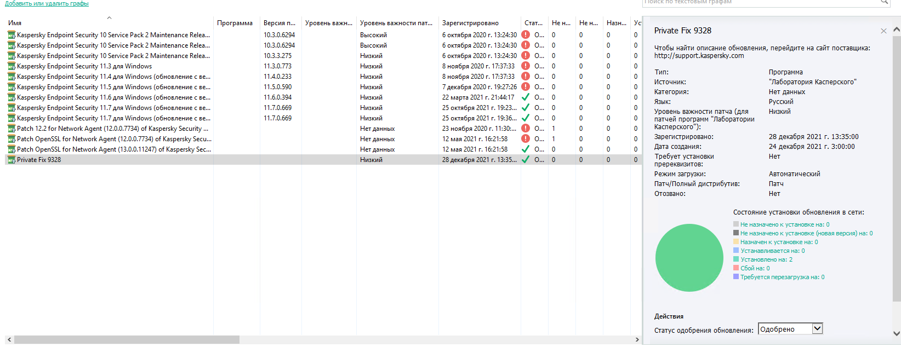Click the yellow Назначен к установке legend swatch

[x=736, y=241]
